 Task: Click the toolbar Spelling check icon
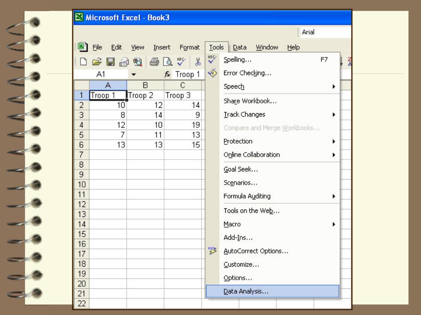(x=181, y=62)
